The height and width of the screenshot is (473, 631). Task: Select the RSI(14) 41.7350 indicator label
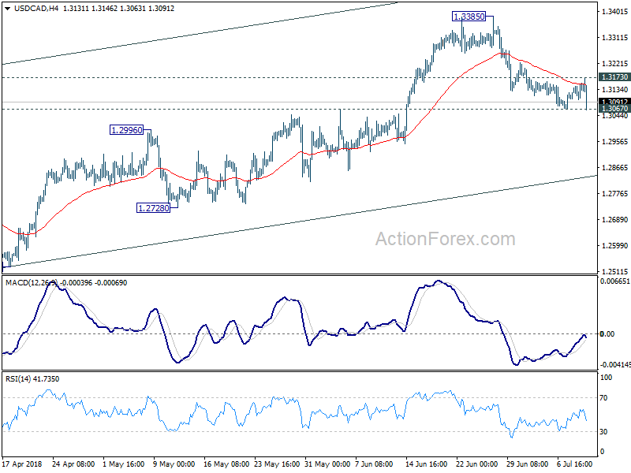coord(32,379)
